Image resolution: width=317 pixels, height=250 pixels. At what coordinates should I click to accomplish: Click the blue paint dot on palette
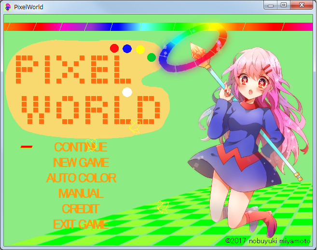(127, 49)
